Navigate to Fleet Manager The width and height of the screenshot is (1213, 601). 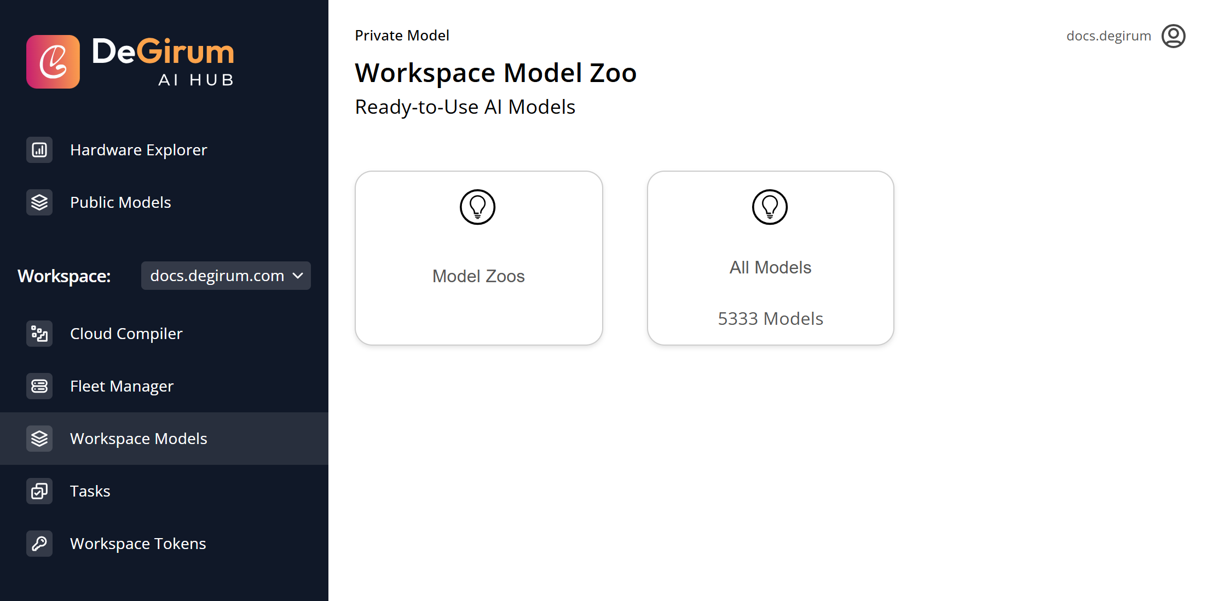122,386
